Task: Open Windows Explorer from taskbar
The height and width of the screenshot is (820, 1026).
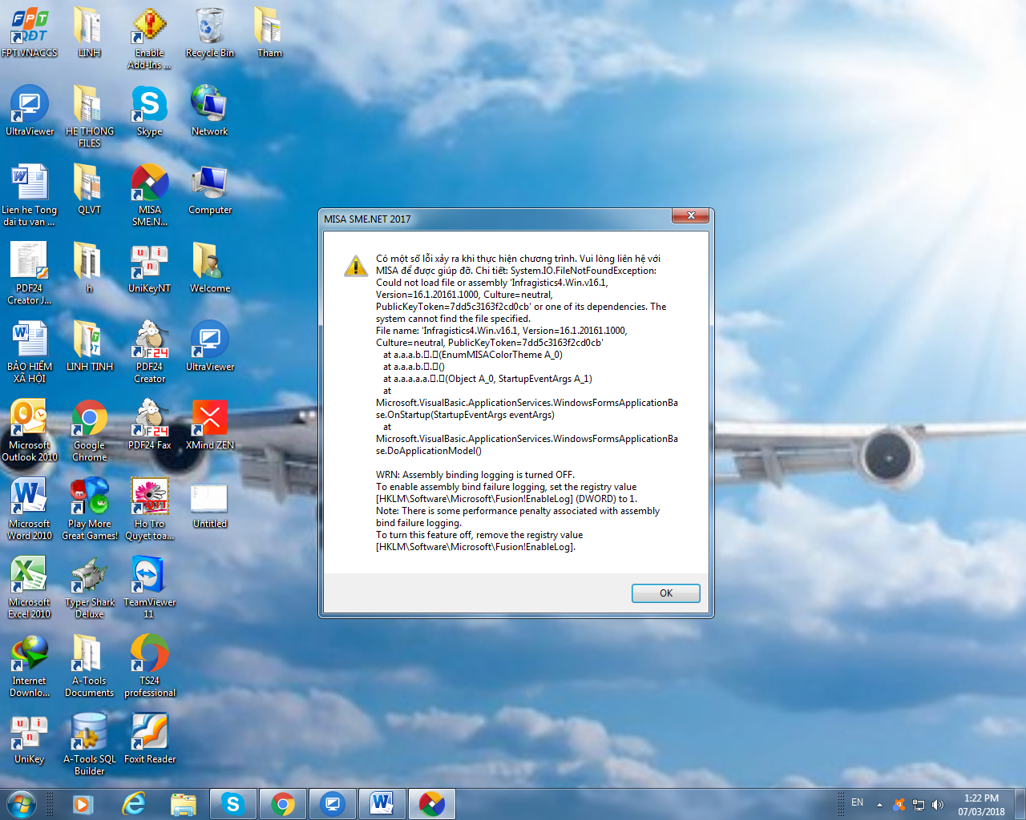Action: (183, 804)
